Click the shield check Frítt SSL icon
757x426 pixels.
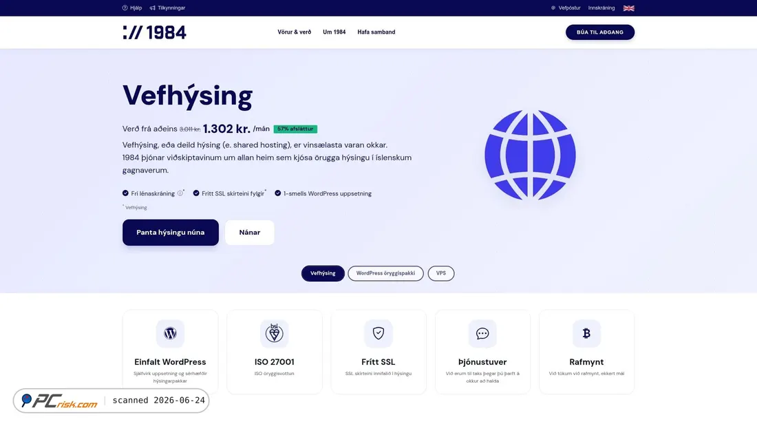point(378,333)
